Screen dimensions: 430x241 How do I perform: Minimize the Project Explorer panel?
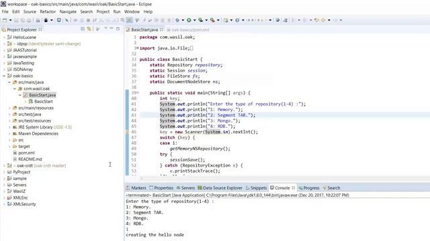coord(112,29)
